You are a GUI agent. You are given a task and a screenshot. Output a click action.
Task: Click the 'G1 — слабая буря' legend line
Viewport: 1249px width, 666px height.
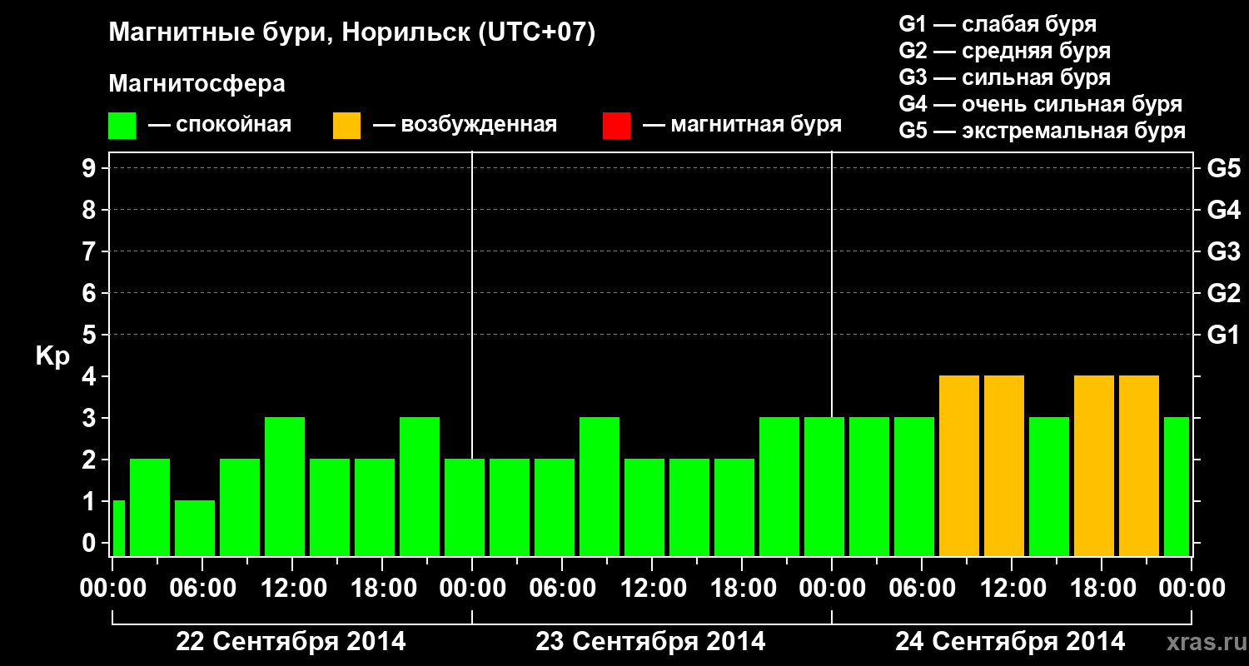coord(998,24)
